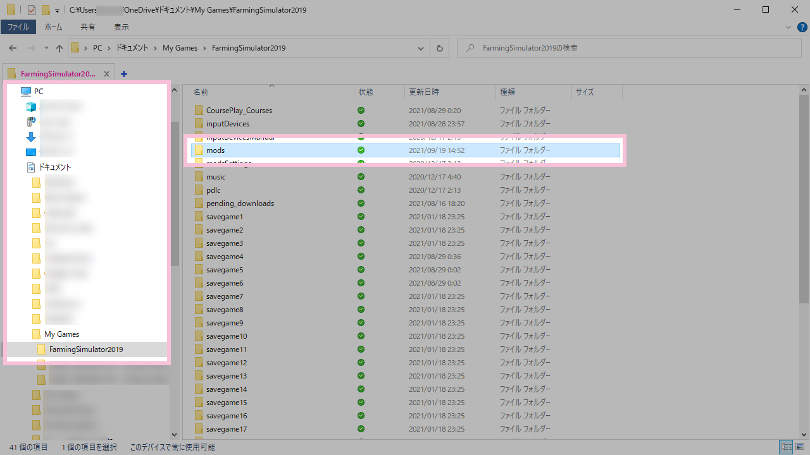Click My Games in the address bar
Screen dimensions: 810x455
click(180, 48)
